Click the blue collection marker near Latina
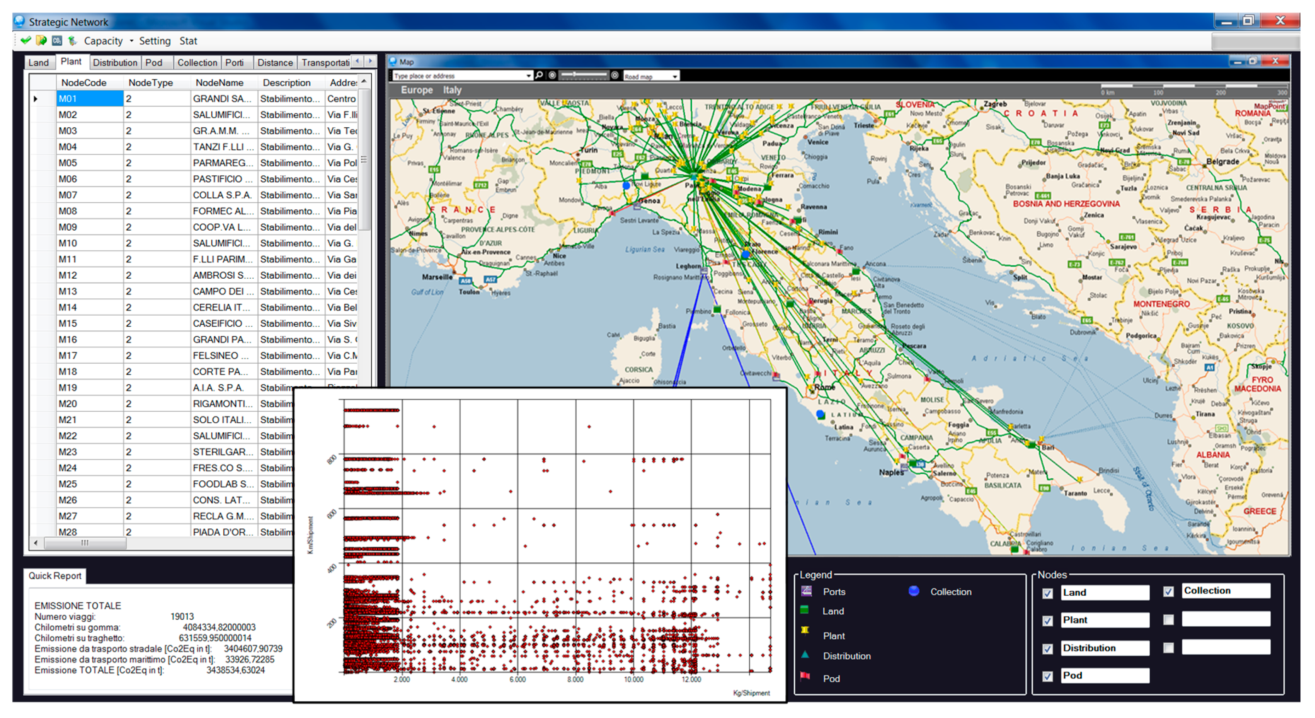Image resolution: width=1315 pixels, height=718 pixels. click(x=820, y=414)
